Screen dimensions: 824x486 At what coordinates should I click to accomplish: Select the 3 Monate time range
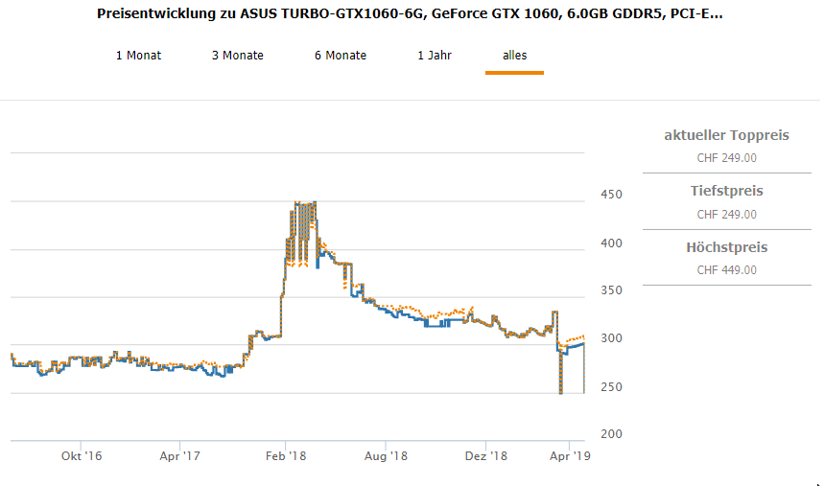pyautogui.click(x=238, y=56)
